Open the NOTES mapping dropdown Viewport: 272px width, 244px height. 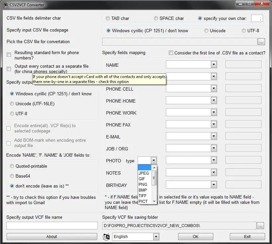pos(214,172)
